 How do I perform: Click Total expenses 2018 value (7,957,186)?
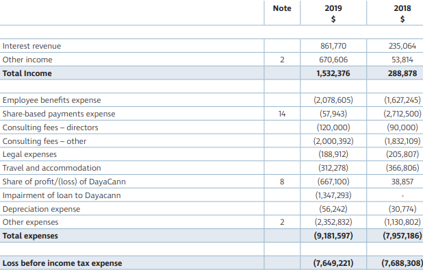point(402,236)
